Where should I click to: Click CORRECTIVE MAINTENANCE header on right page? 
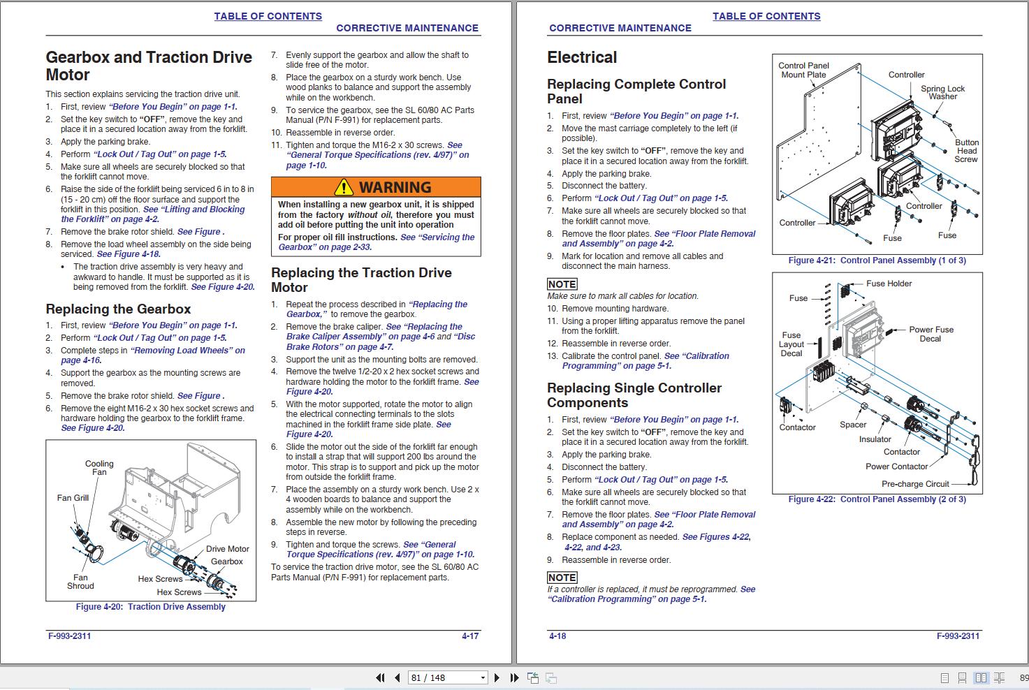[x=620, y=28]
